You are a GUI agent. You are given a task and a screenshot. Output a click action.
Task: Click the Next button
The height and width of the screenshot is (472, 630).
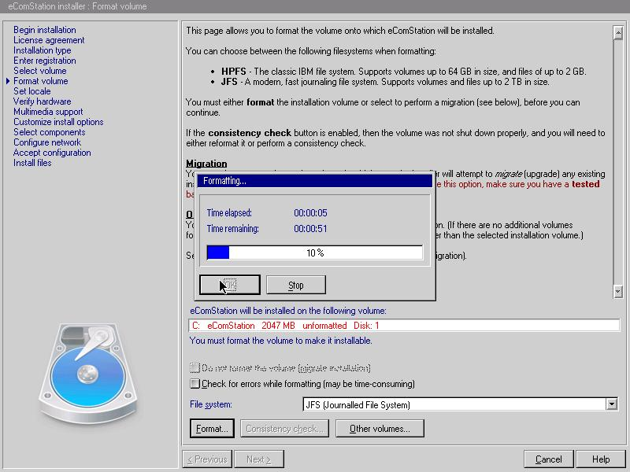click(259, 459)
